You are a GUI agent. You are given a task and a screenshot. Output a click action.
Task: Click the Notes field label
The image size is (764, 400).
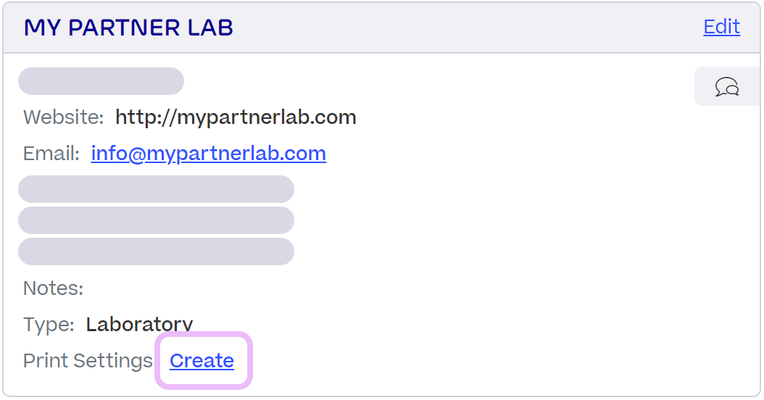click(53, 289)
